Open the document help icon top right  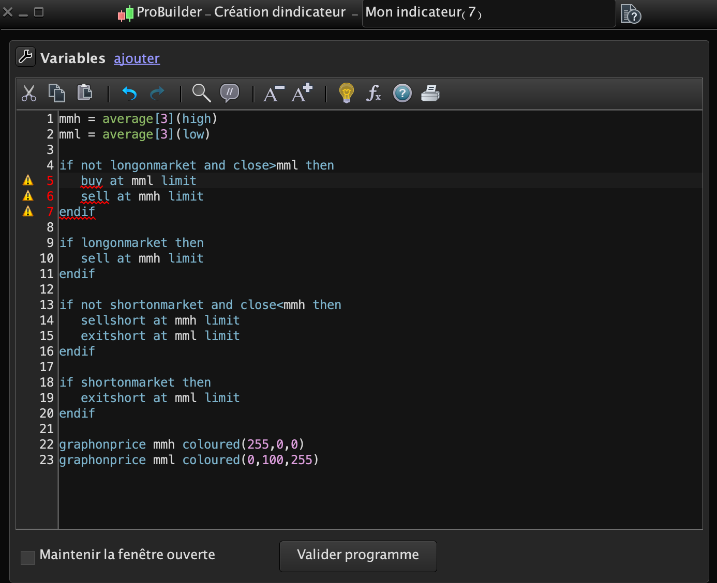631,14
